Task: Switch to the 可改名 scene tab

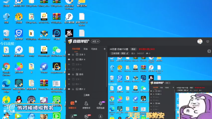Action: point(94,49)
